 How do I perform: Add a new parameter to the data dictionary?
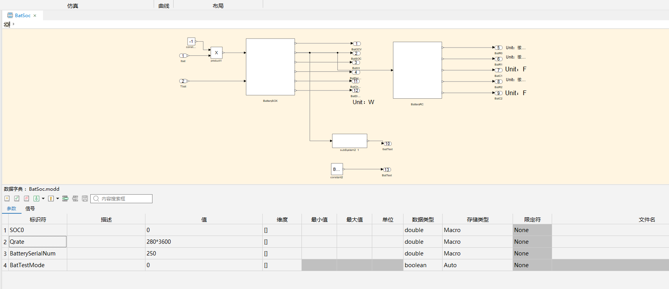7,199
